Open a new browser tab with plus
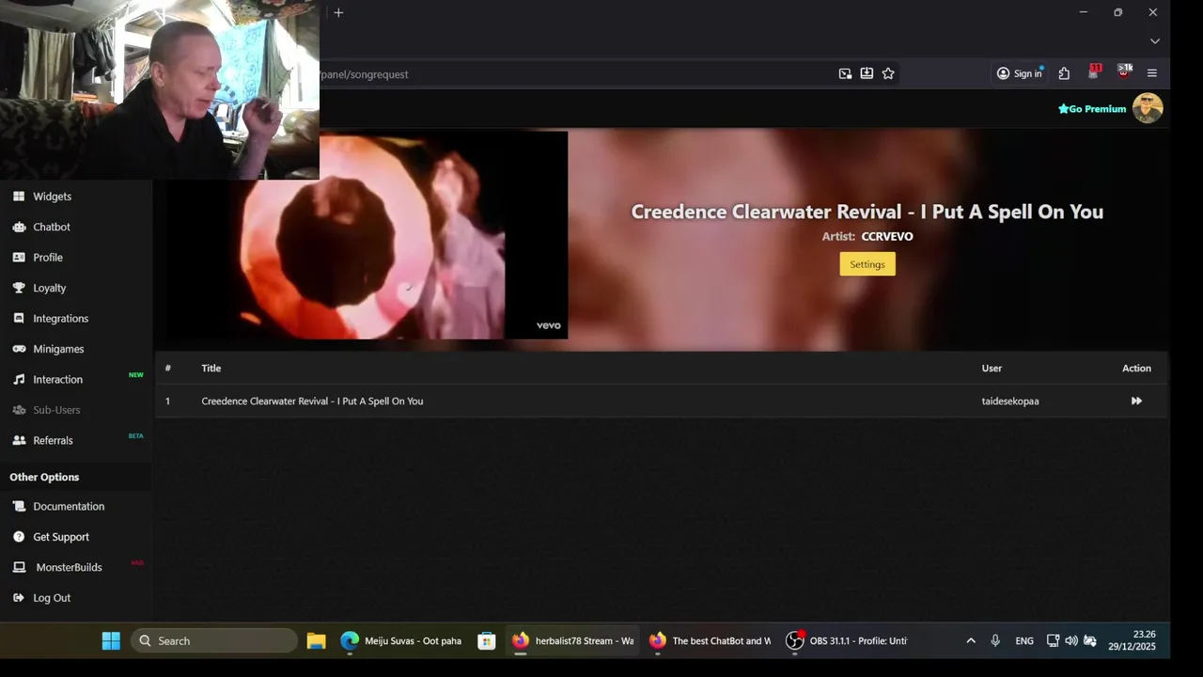The image size is (1203, 677). 338,12
